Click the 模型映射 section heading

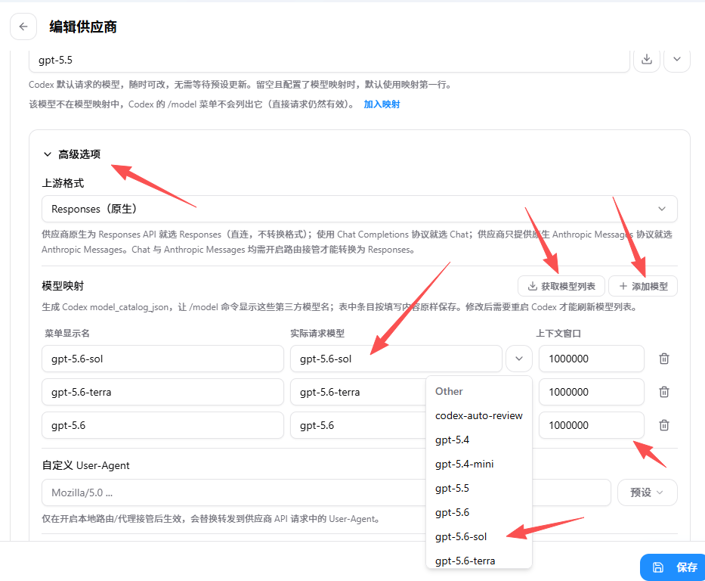tap(63, 286)
